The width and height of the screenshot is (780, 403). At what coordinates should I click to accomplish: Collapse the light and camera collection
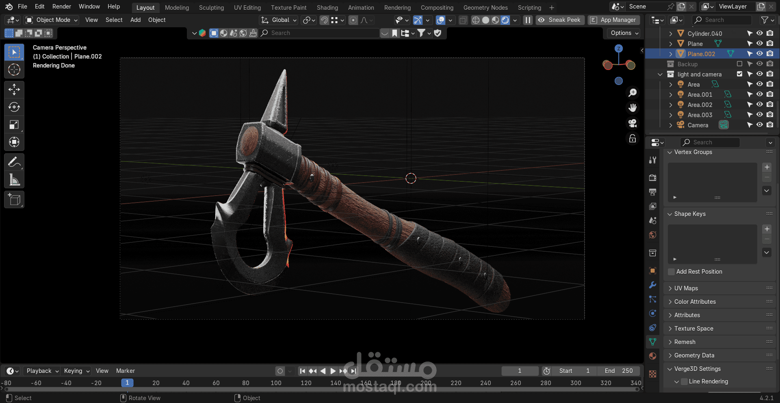point(660,74)
